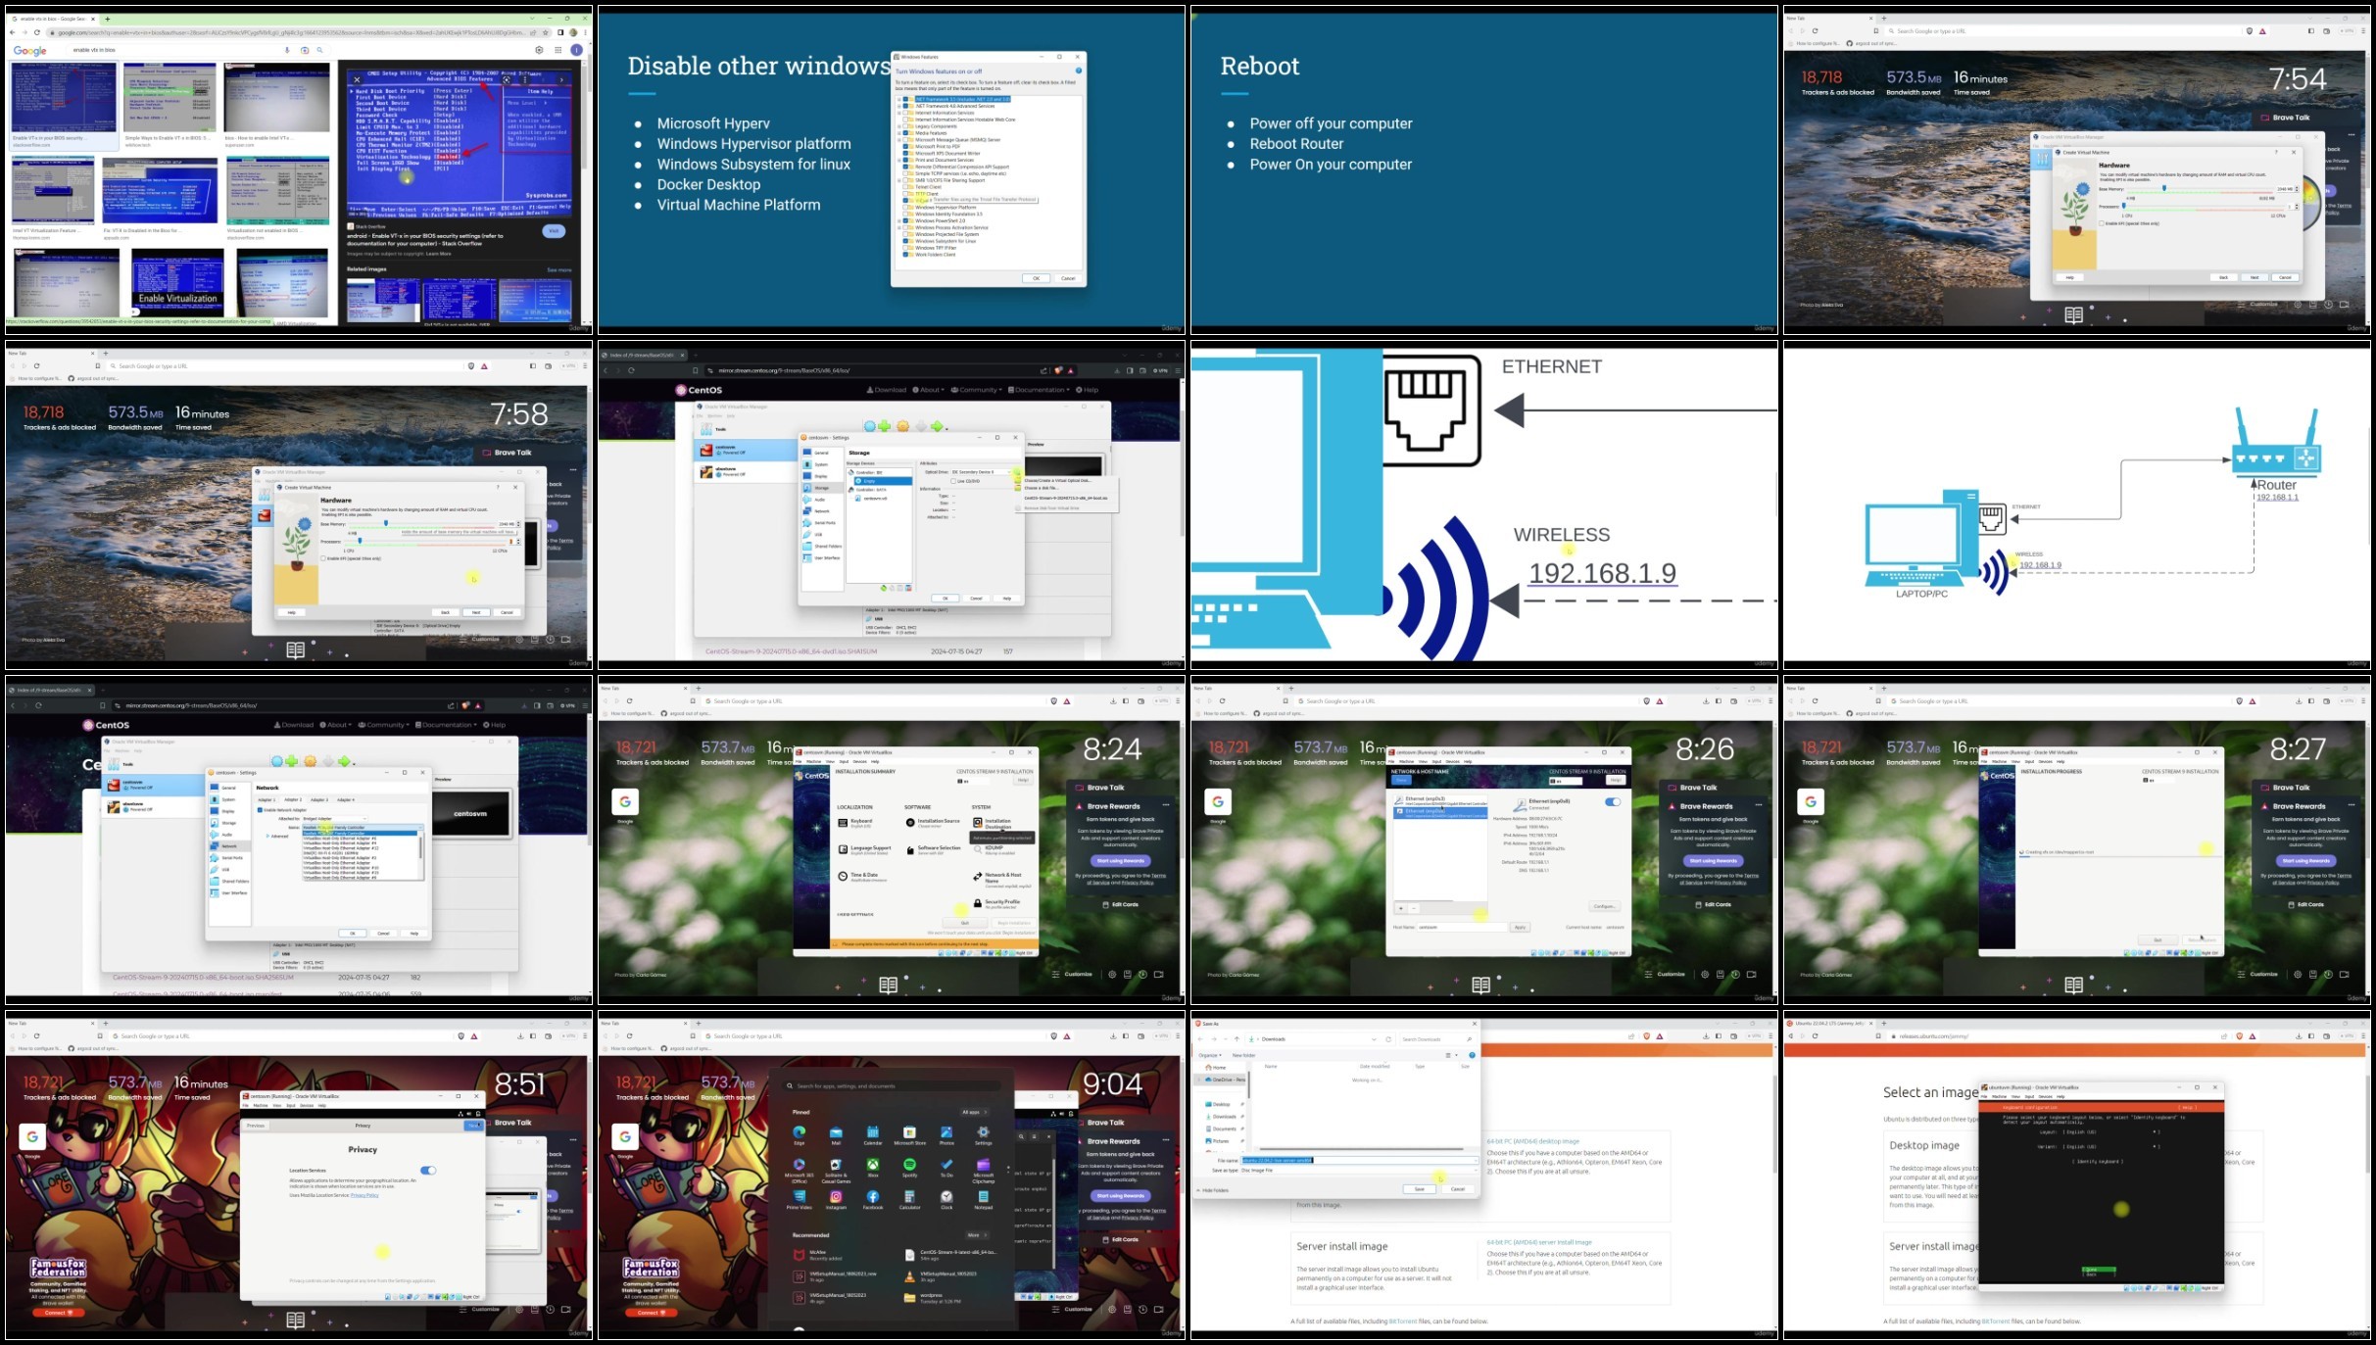2376x1345 pixels.
Task: Select Pictures in Save As navigation pane
Action: 1220,1141
